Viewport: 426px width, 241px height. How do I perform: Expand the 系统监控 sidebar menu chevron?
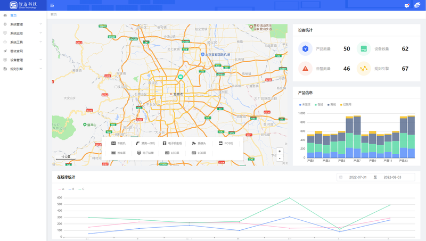click(41, 33)
